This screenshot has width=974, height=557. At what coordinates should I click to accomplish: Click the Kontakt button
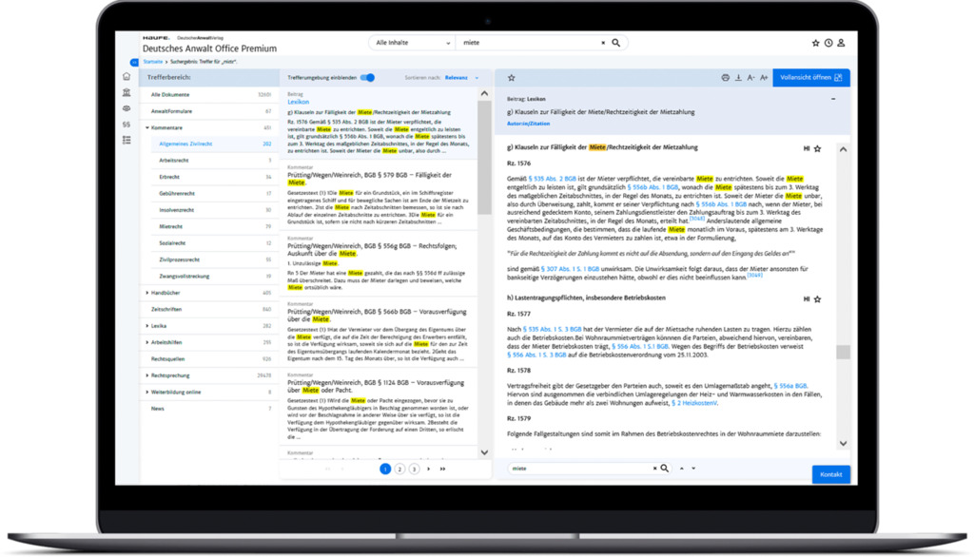pyautogui.click(x=830, y=474)
